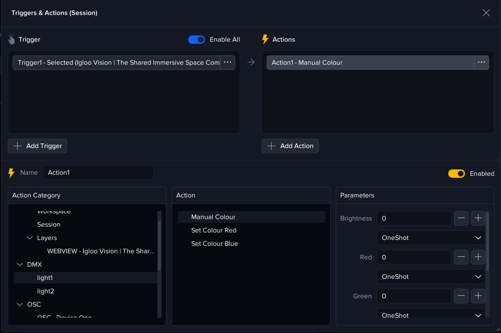The height and width of the screenshot is (333, 501).
Task: Collapse the DMX tree category
Action: pyautogui.click(x=20, y=264)
